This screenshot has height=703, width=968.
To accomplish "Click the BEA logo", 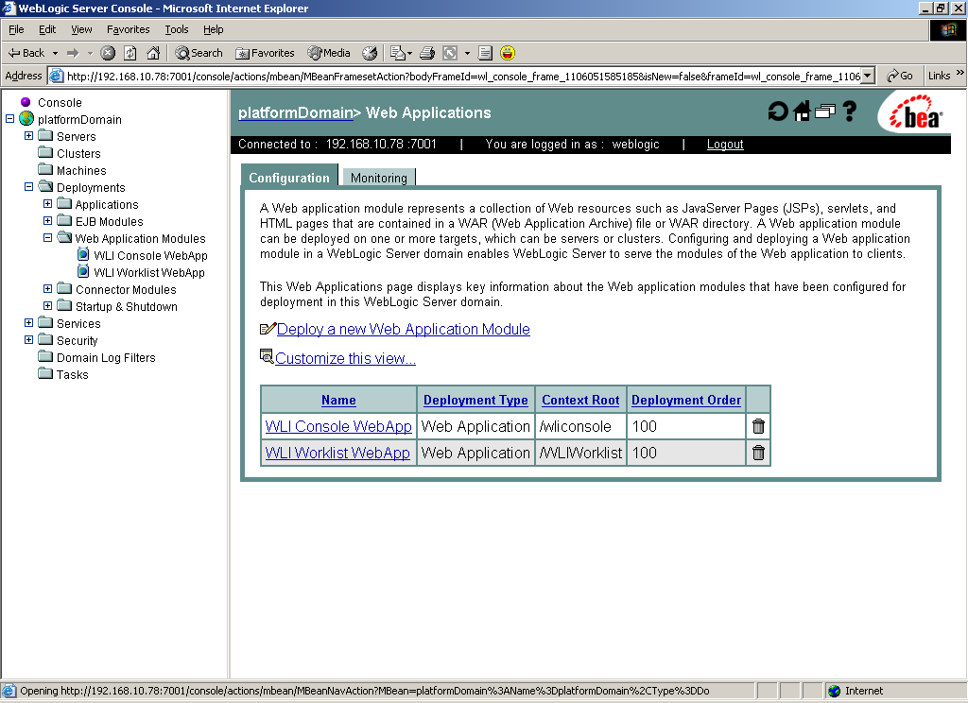I will [916, 114].
